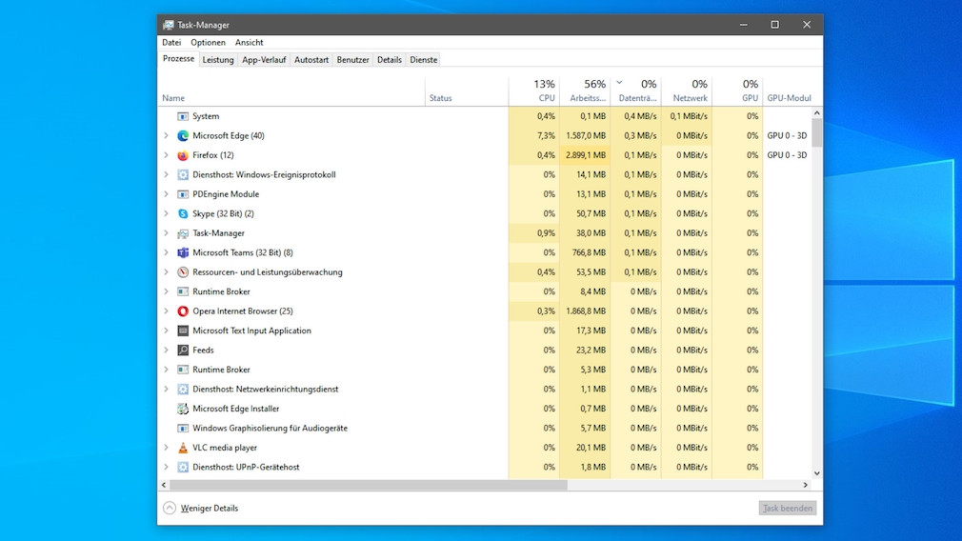This screenshot has width=962, height=541.
Task: Click the VLC media player cone icon
Action: tap(183, 448)
